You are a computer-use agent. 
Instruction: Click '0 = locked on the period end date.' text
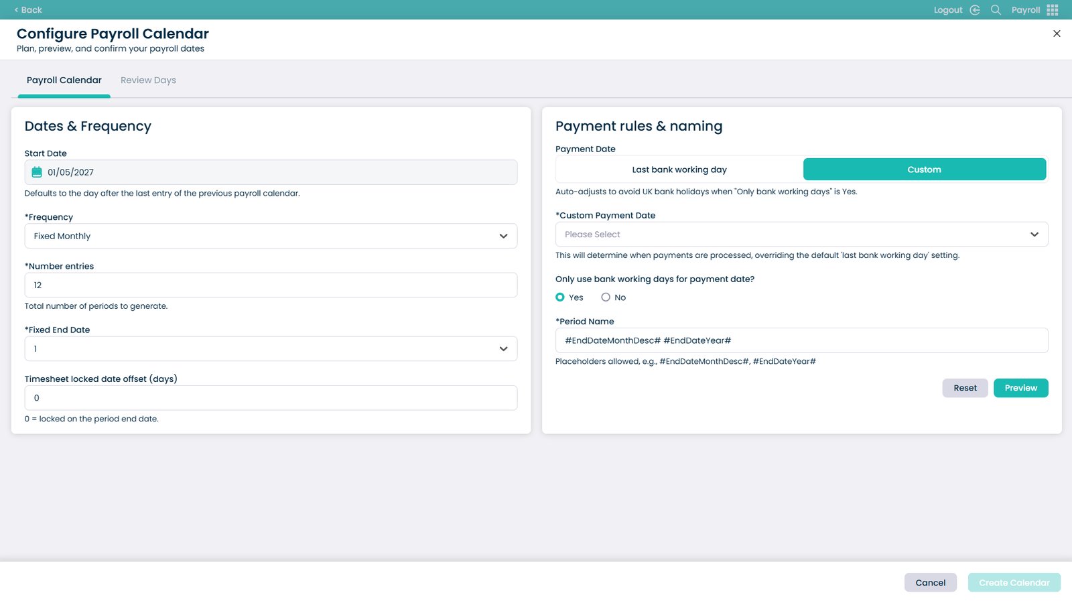click(91, 419)
